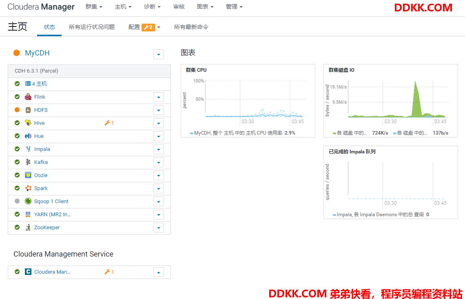
Task: Click the HDFS service icon
Action: point(28,110)
